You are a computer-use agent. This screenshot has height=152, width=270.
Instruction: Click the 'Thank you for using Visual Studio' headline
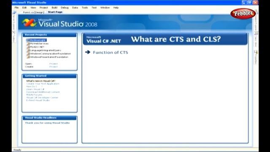(47, 123)
